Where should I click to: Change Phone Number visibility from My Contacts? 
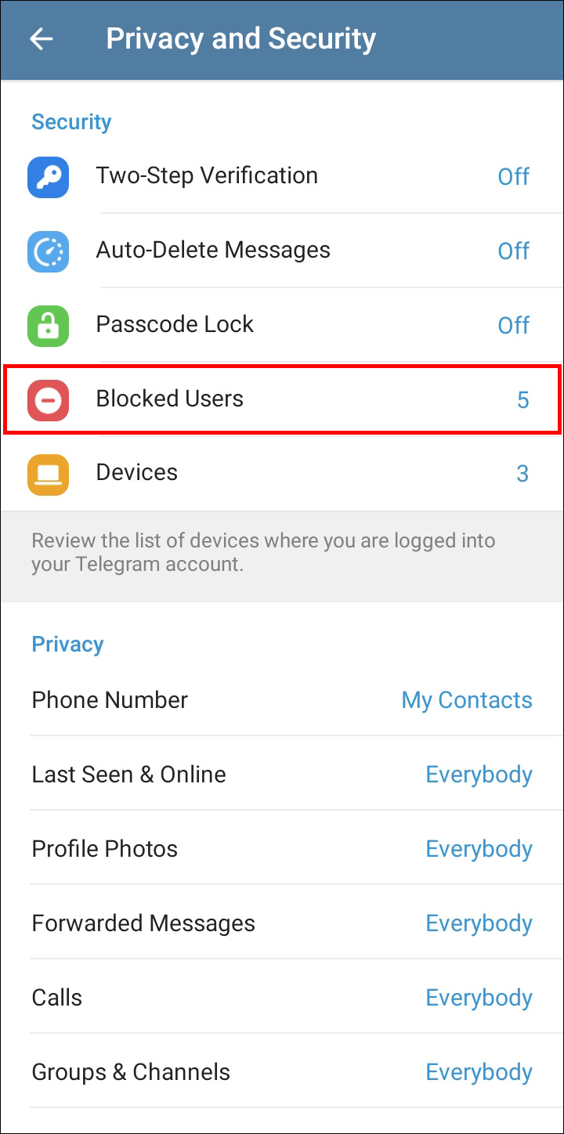(466, 700)
